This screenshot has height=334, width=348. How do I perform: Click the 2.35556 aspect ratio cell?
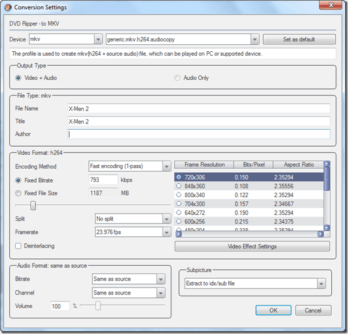(284, 186)
